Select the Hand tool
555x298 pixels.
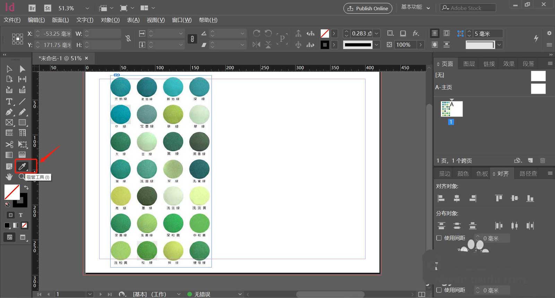tap(9, 177)
